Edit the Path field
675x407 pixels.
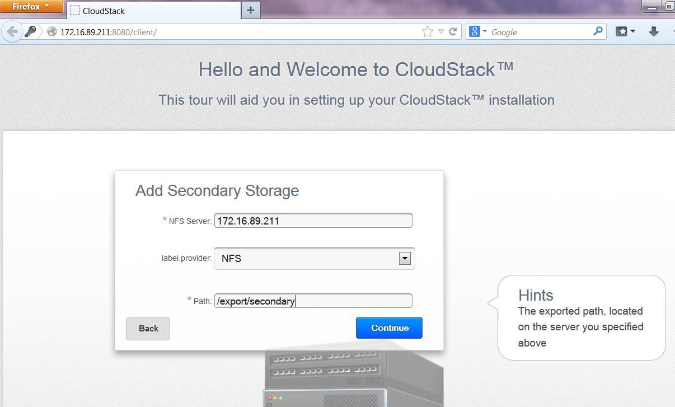coord(313,301)
